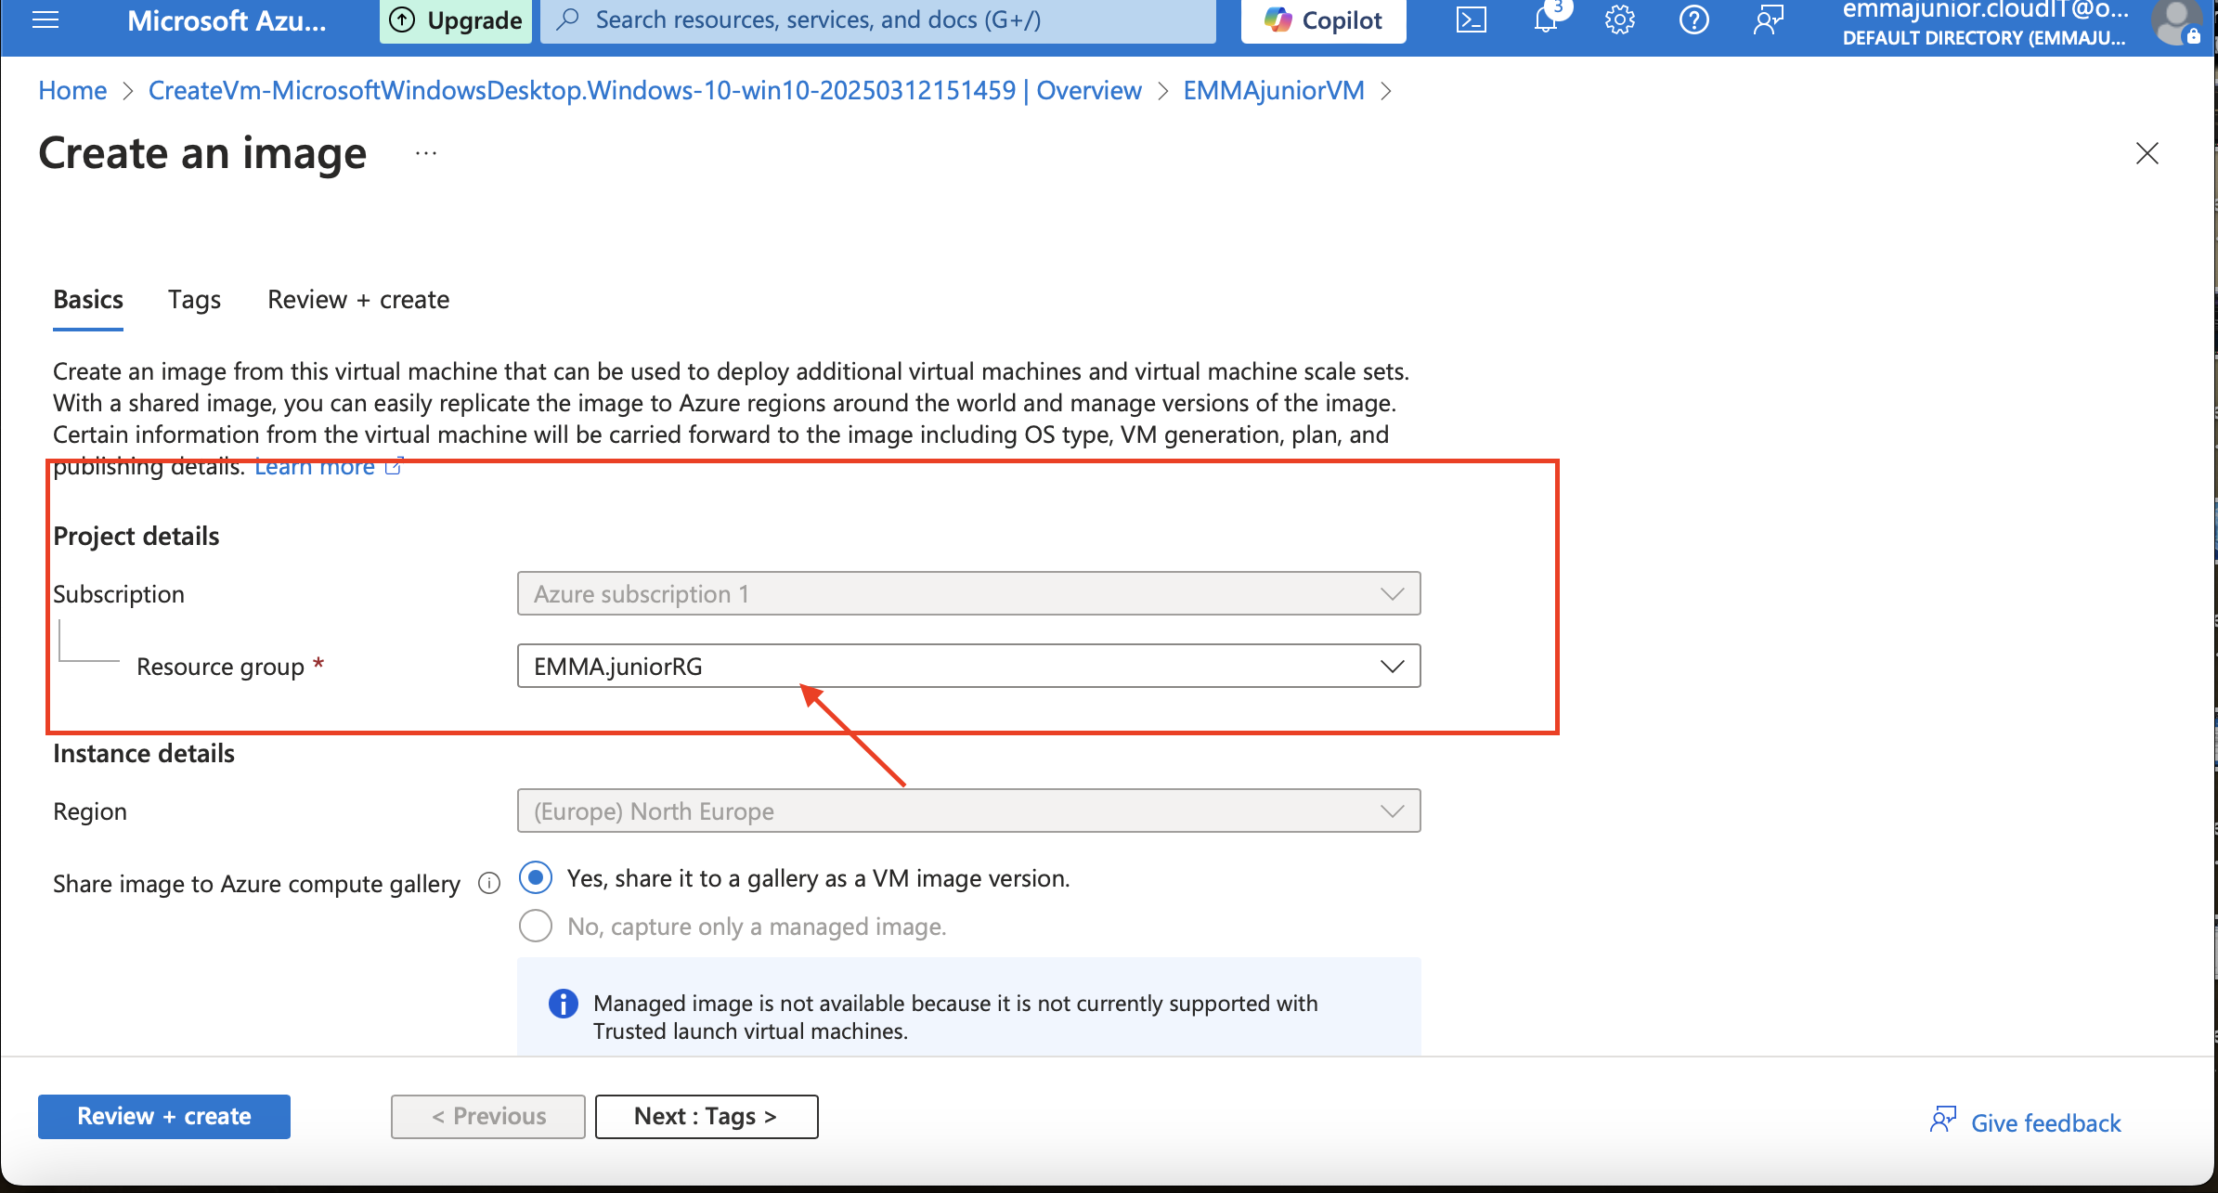Open the EMMAjuniorVM breadcrumb

point(1274,90)
